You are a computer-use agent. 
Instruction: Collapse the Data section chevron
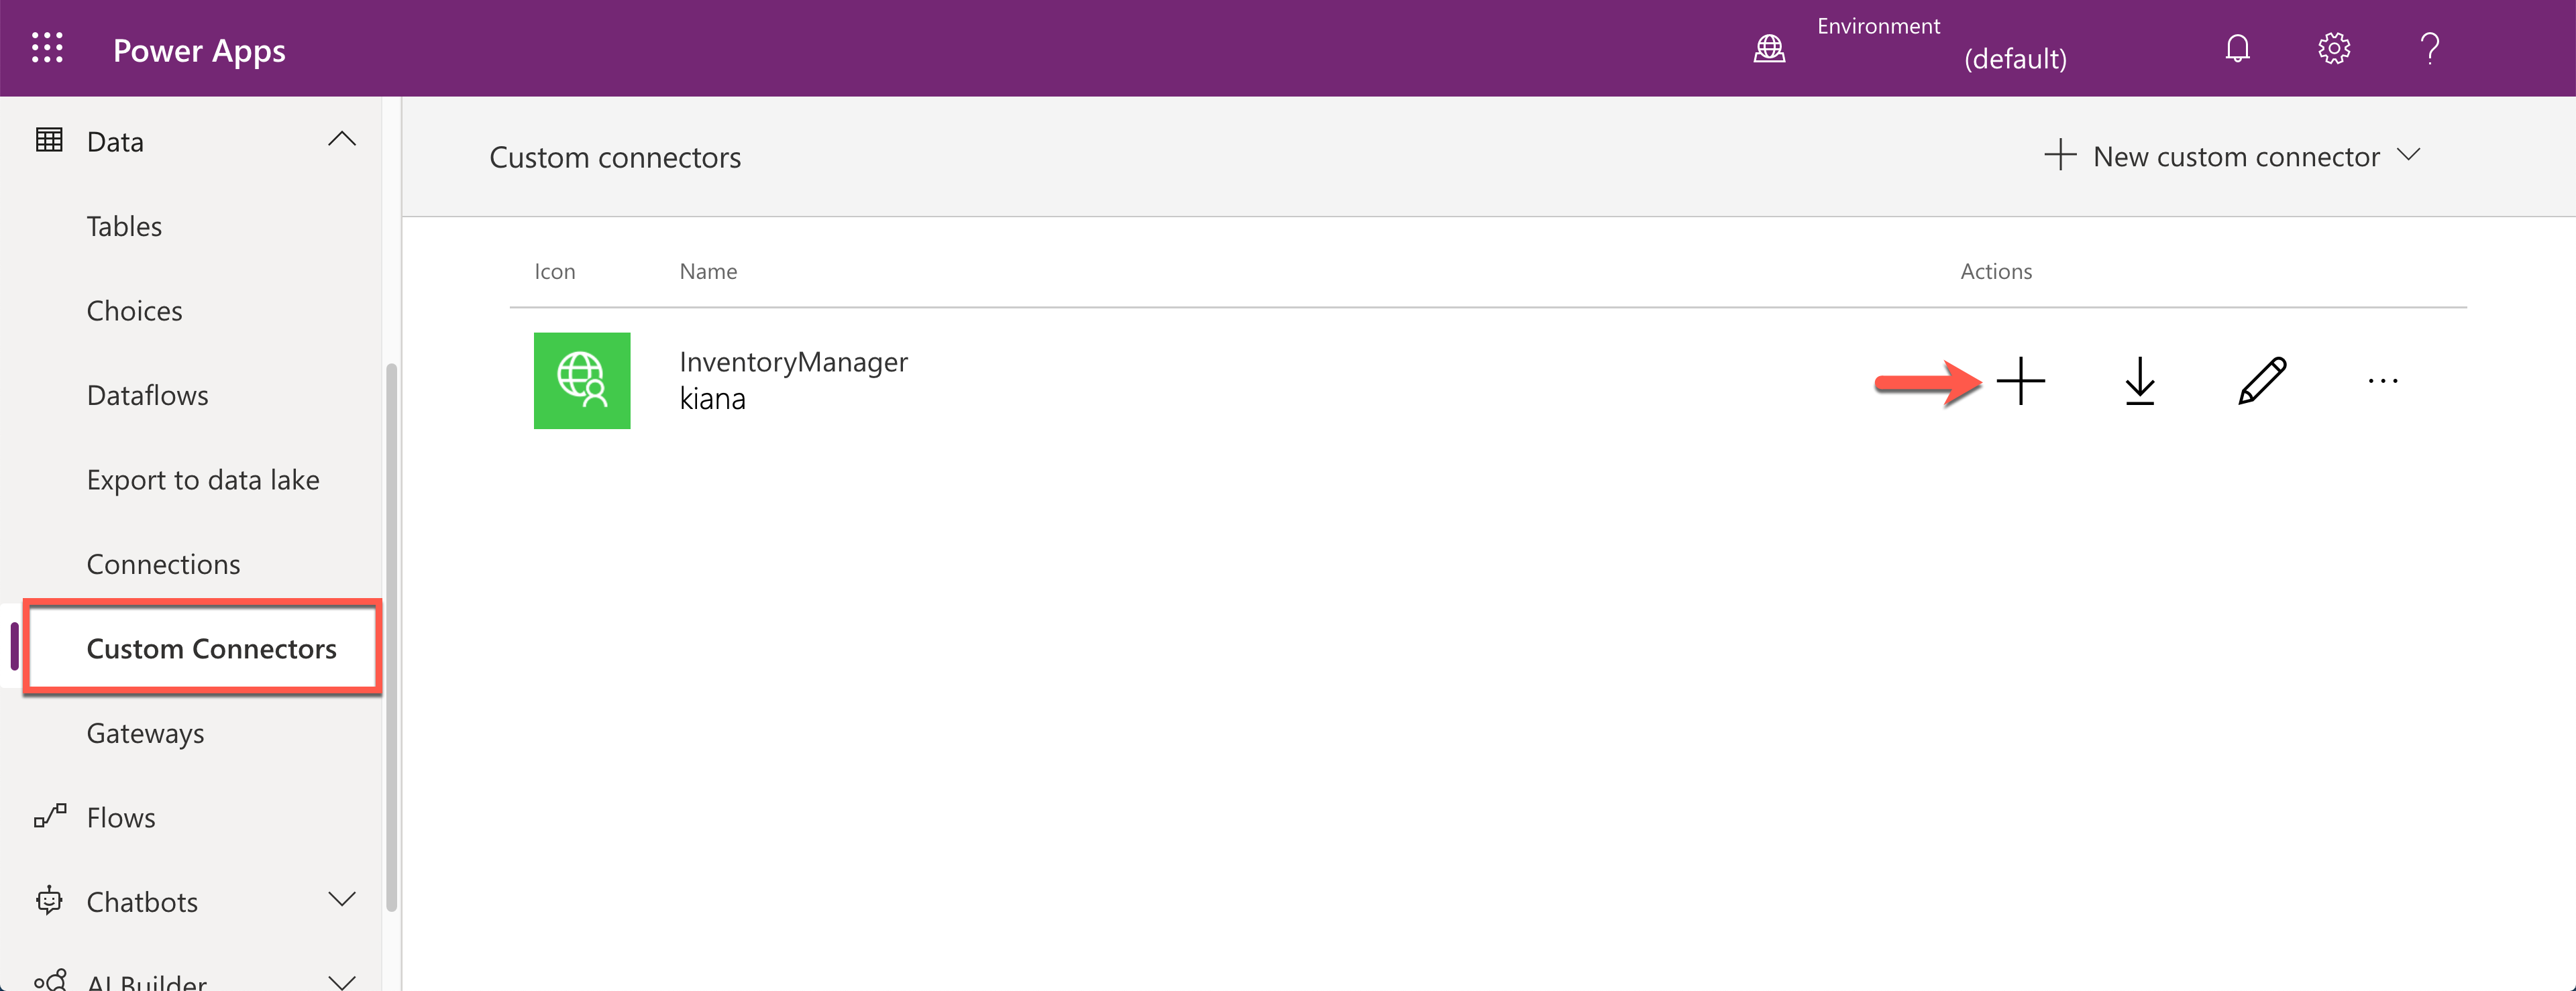342,139
